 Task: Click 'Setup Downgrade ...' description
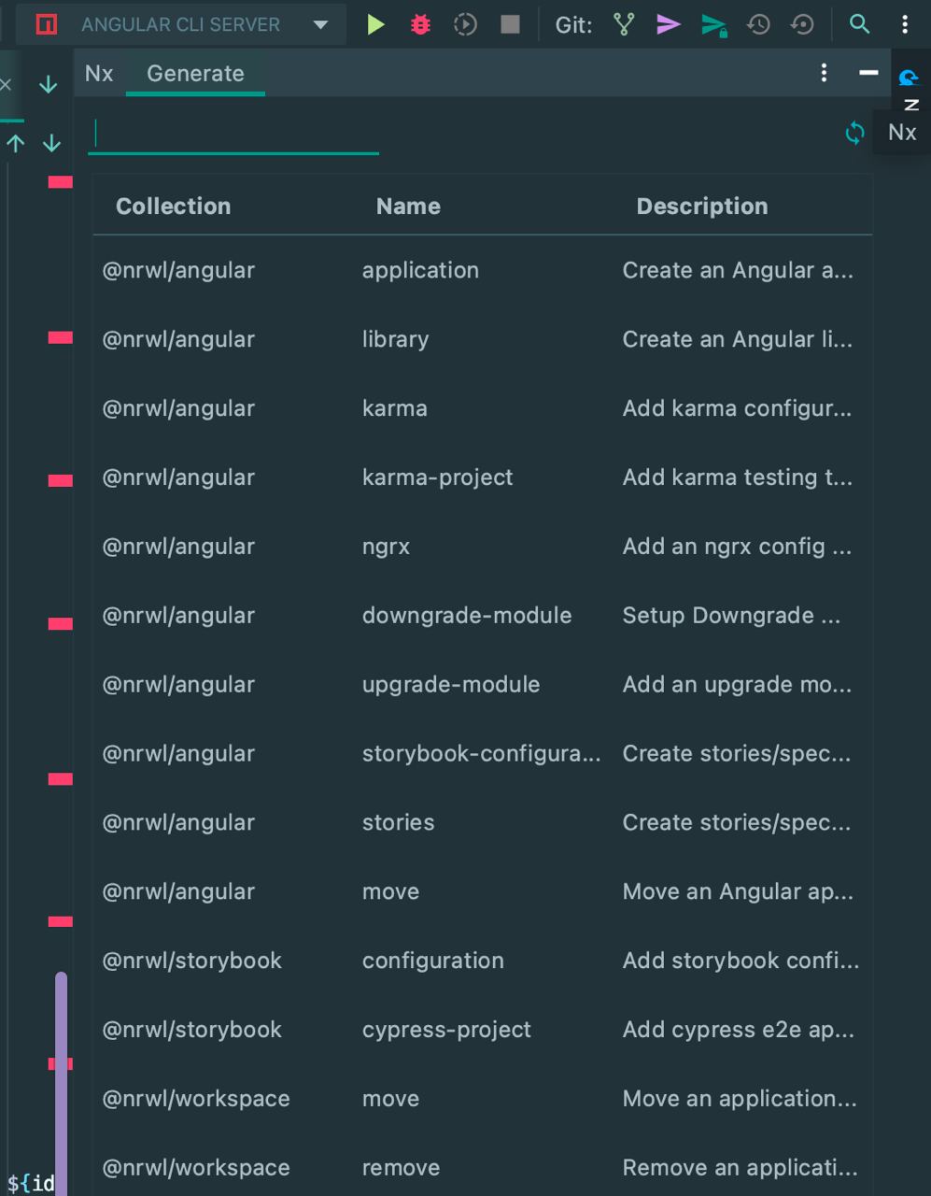point(731,616)
